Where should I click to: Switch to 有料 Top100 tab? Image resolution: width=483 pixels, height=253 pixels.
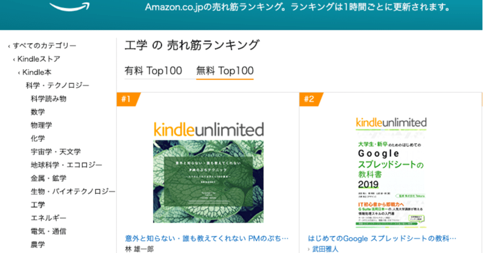coord(153,71)
